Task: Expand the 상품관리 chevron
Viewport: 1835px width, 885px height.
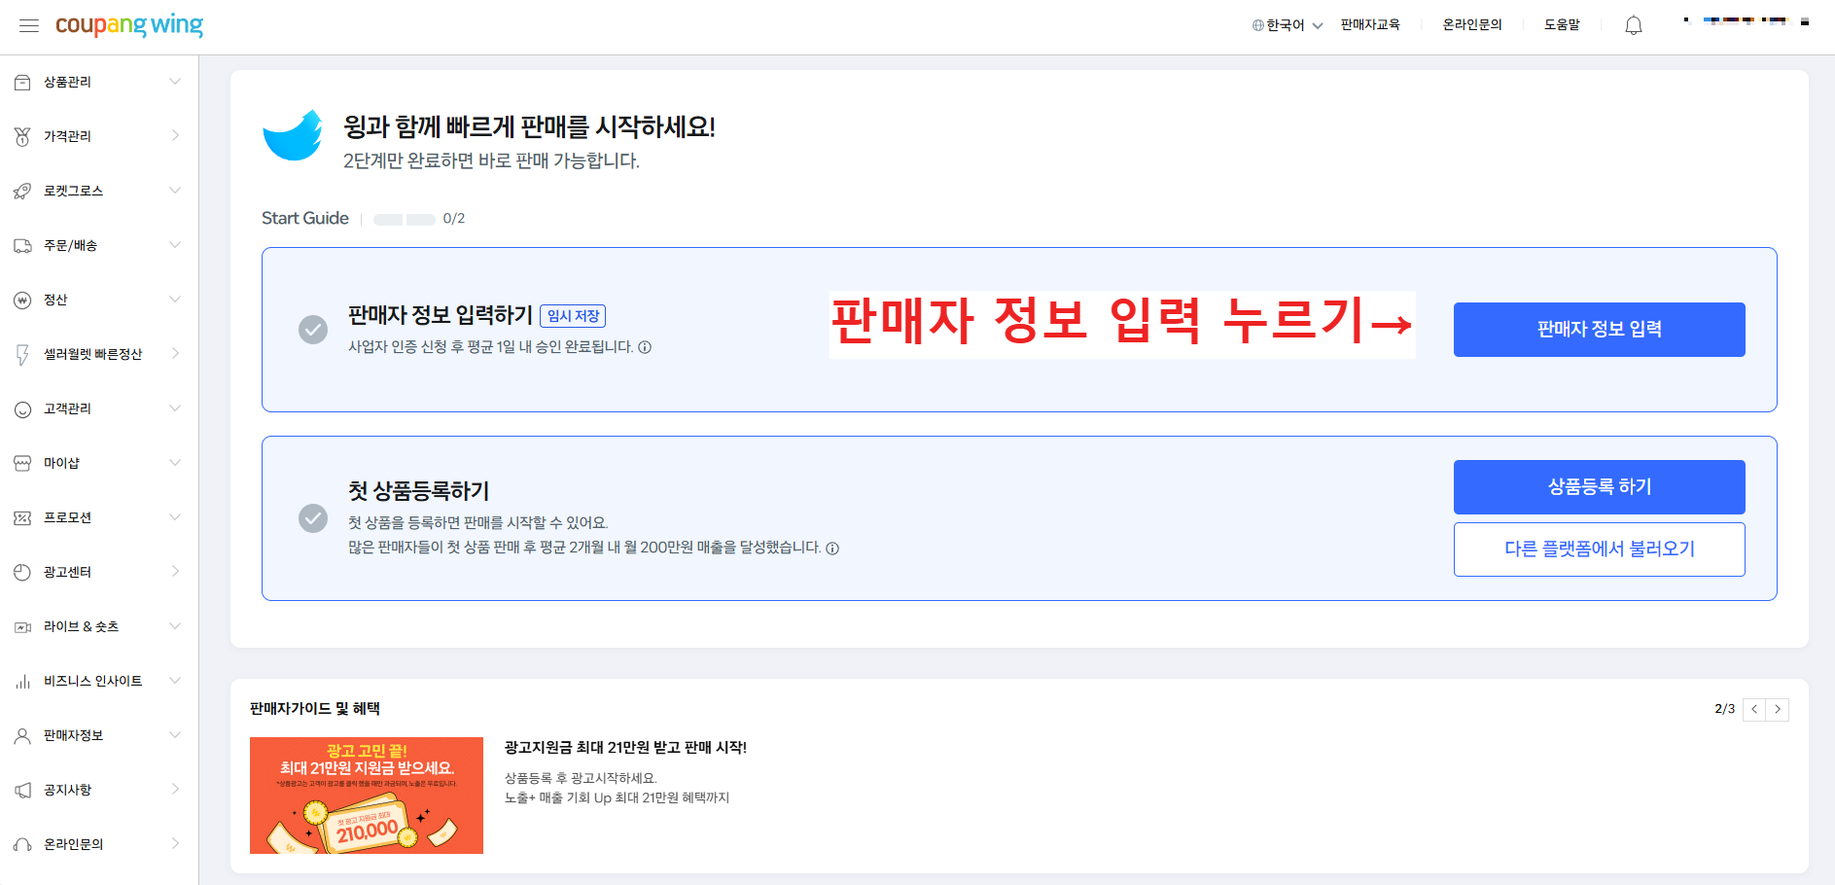Action: [x=175, y=82]
